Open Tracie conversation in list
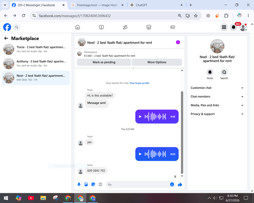The image size is (254, 203). (36, 49)
